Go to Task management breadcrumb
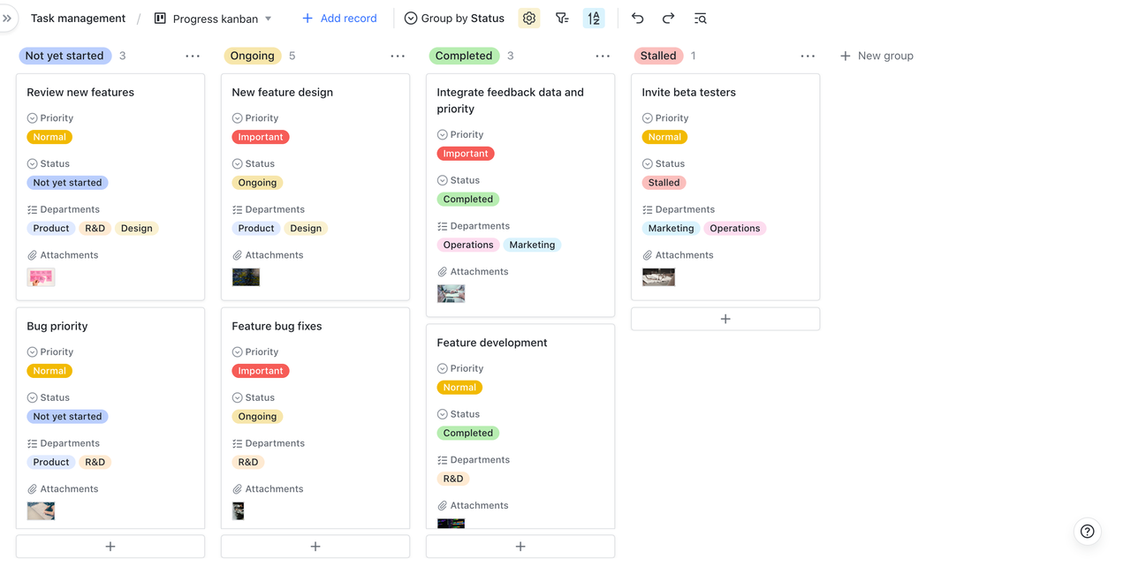Screen dimensions: 1131x574 click(78, 19)
